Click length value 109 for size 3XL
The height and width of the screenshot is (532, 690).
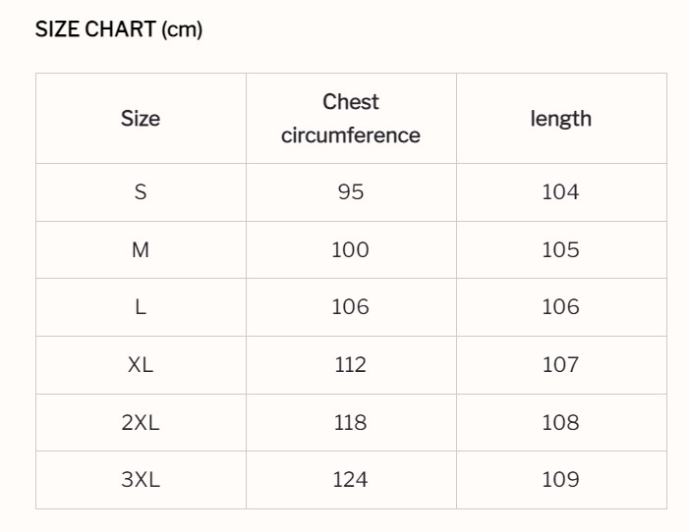560,479
